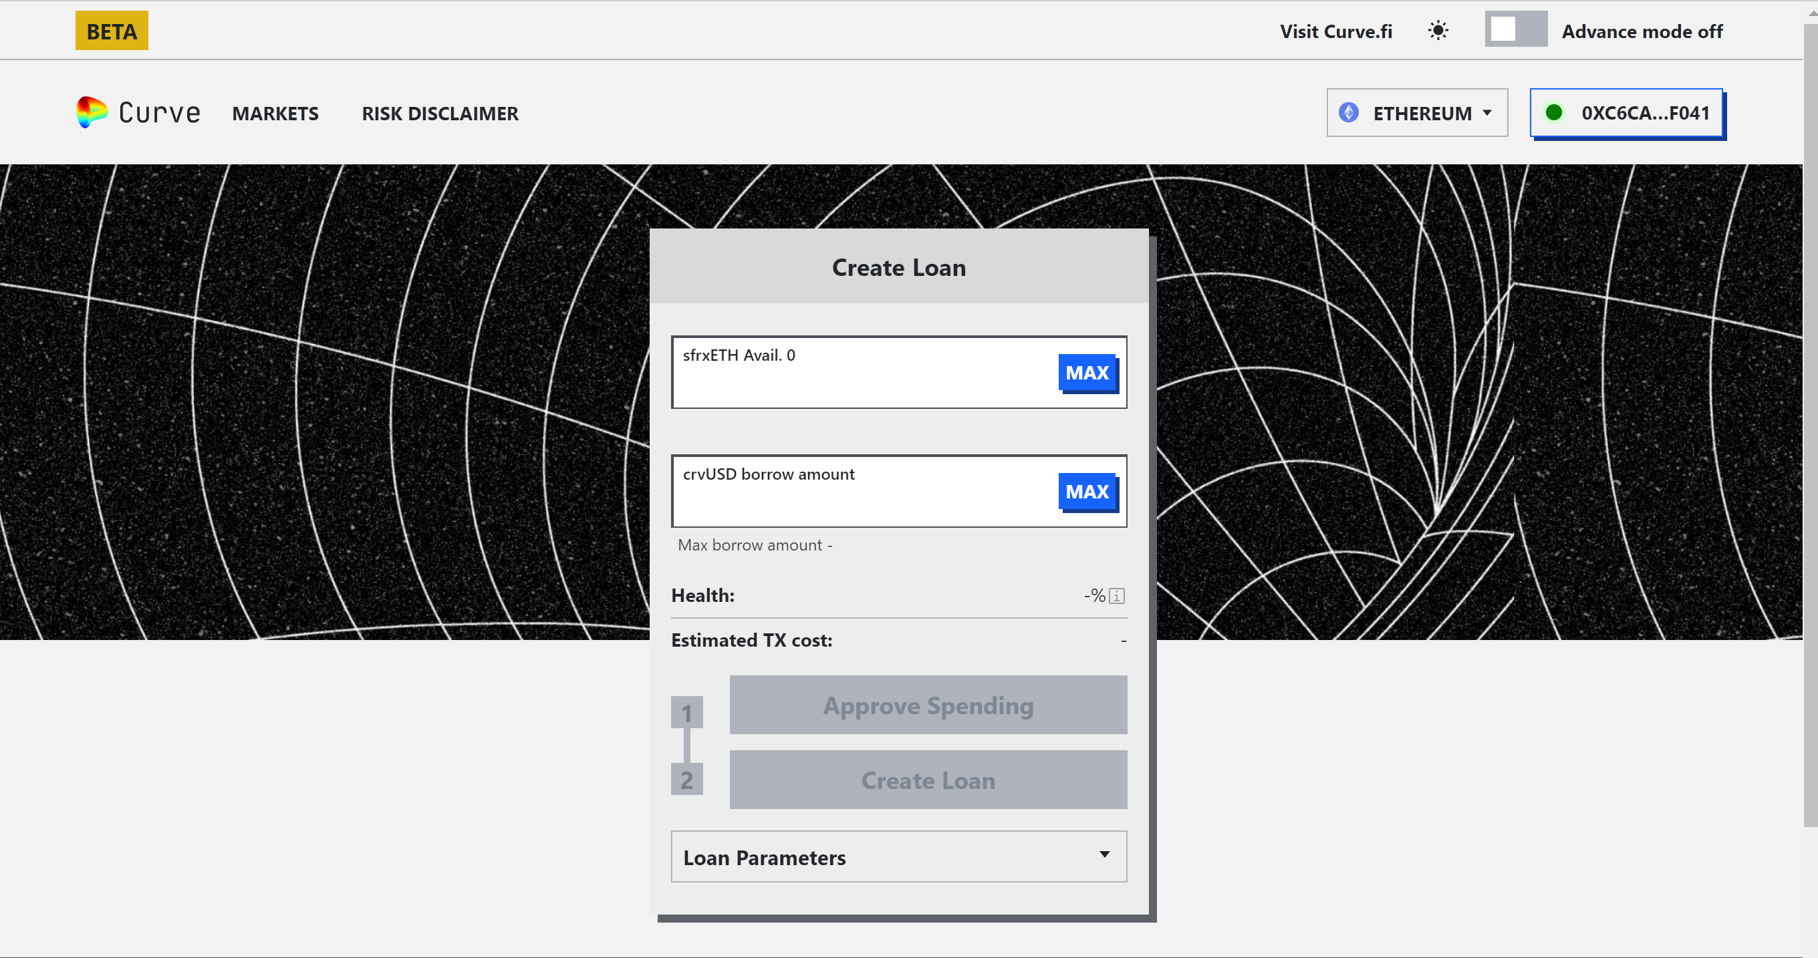Viewport: 1818px width, 958px height.
Task: Click the Curve logo icon
Action: (x=92, y=112)
